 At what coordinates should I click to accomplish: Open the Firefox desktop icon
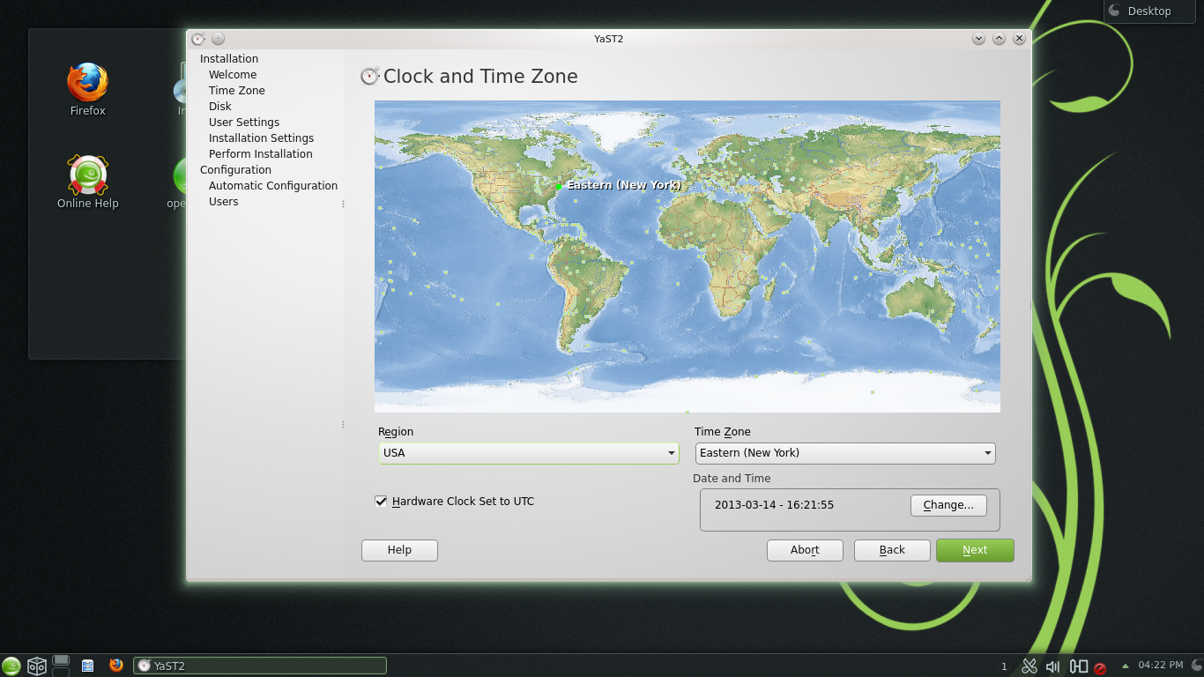87,89
